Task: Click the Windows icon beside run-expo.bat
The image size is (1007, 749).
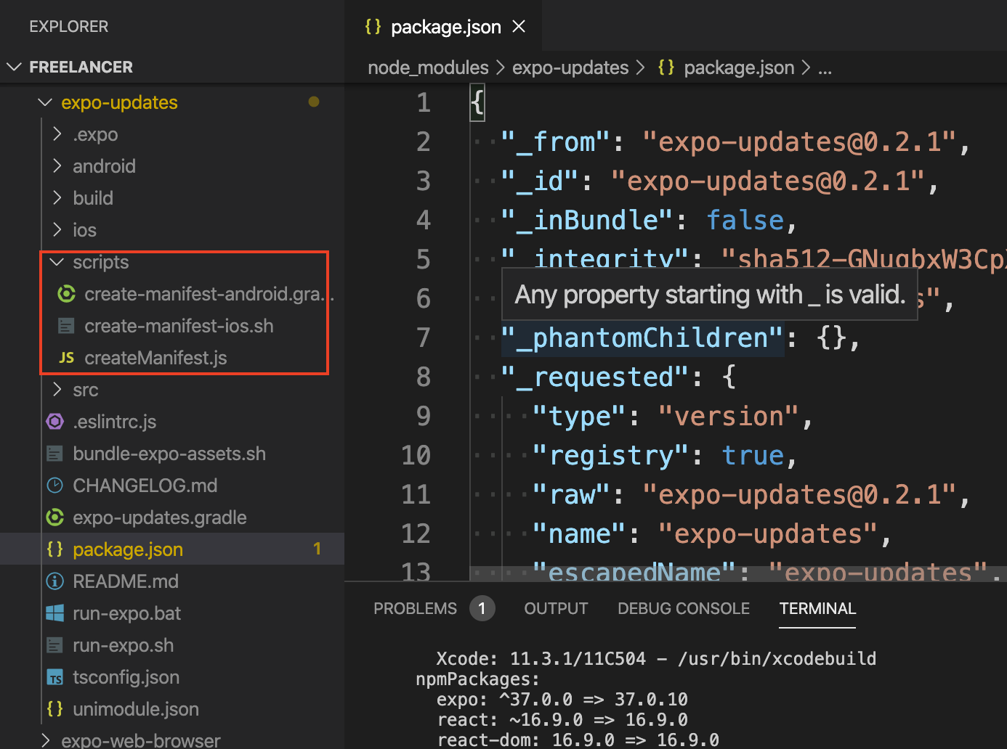Action: click(x=54, y=613)
